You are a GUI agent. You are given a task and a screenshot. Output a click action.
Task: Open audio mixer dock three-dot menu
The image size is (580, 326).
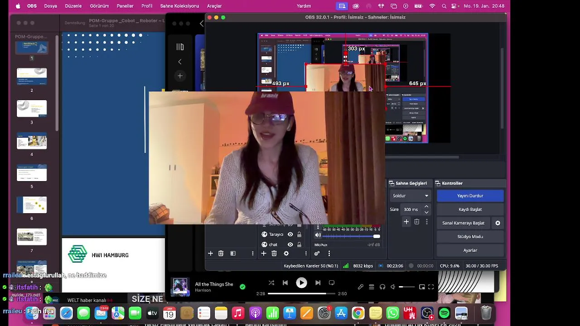329,254
